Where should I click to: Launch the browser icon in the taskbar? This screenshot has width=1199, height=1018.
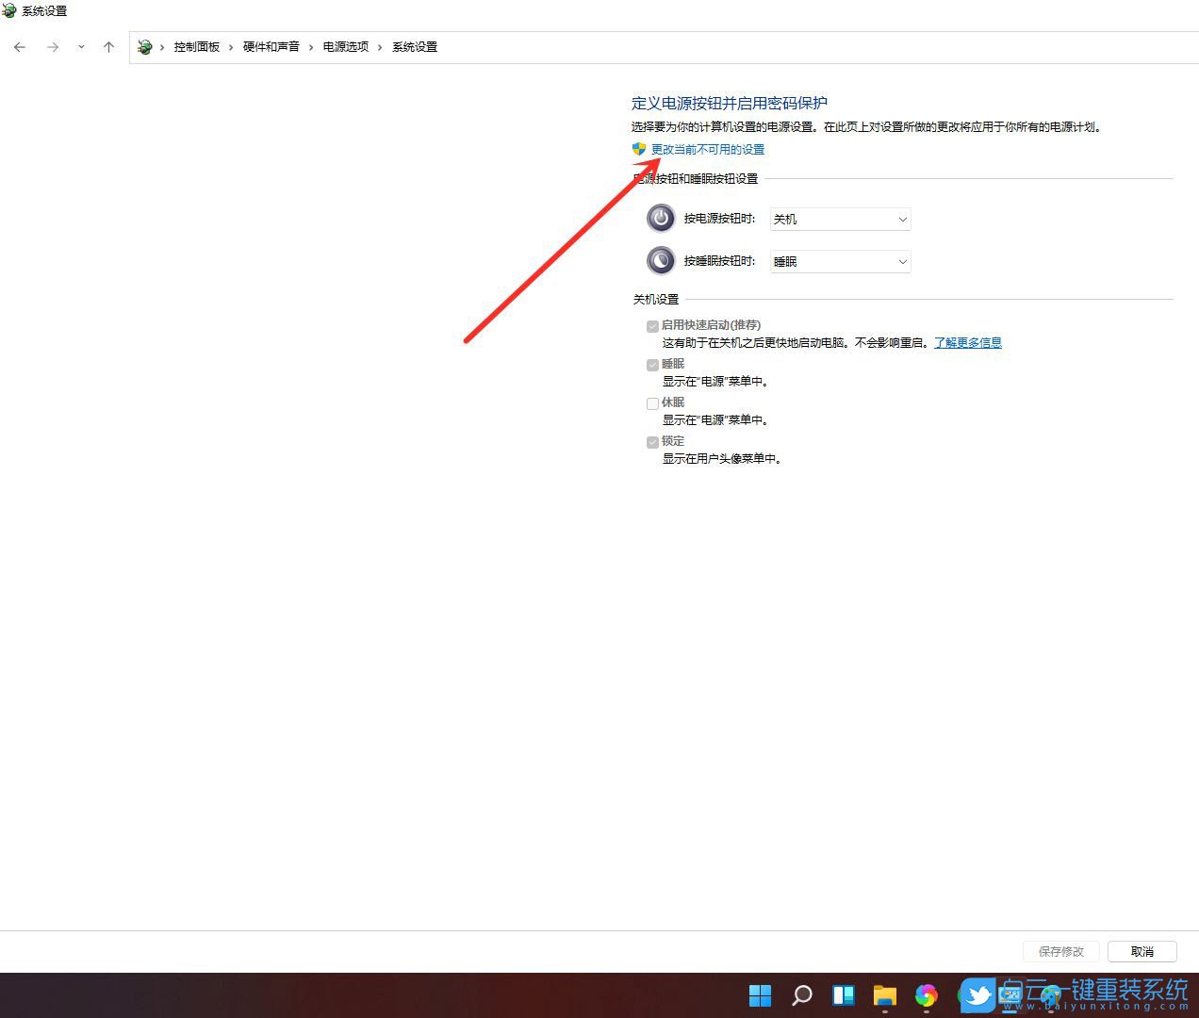coord(927,995)
